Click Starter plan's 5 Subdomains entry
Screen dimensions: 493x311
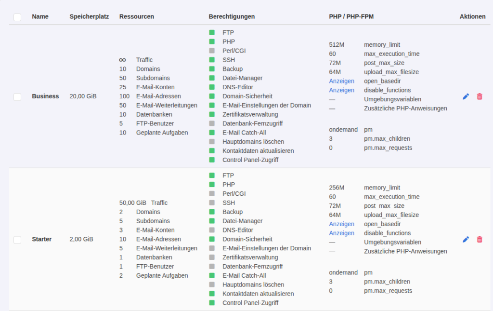point(144,221)
